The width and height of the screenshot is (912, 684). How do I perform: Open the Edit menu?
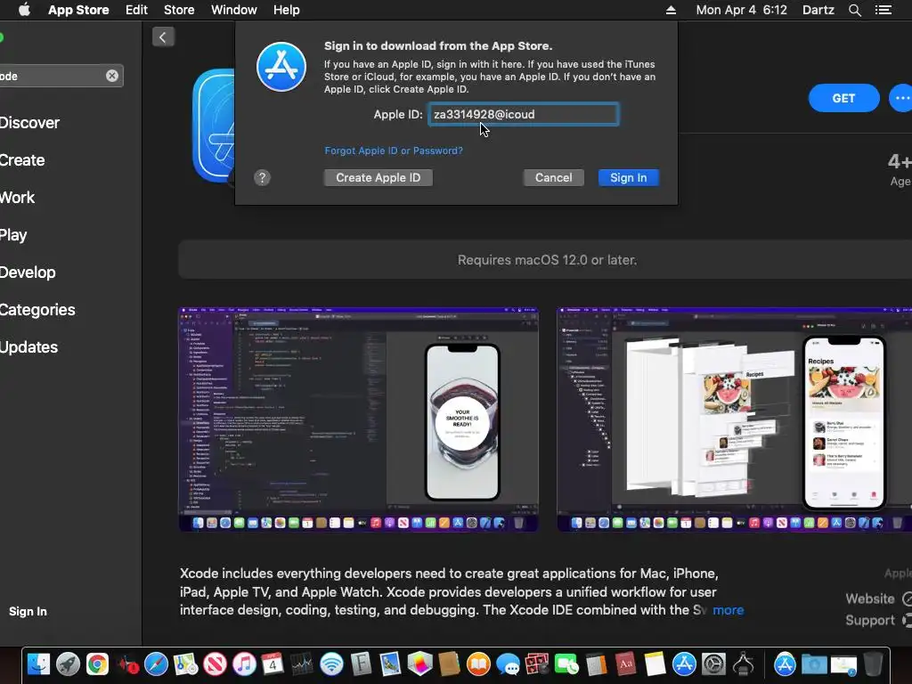coord(136,10)
